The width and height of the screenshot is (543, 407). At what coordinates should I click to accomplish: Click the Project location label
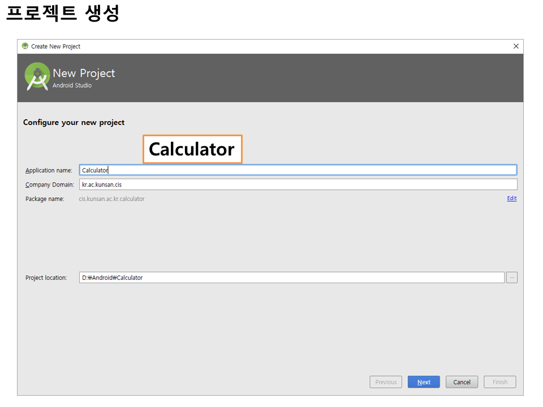pos(46,278)
